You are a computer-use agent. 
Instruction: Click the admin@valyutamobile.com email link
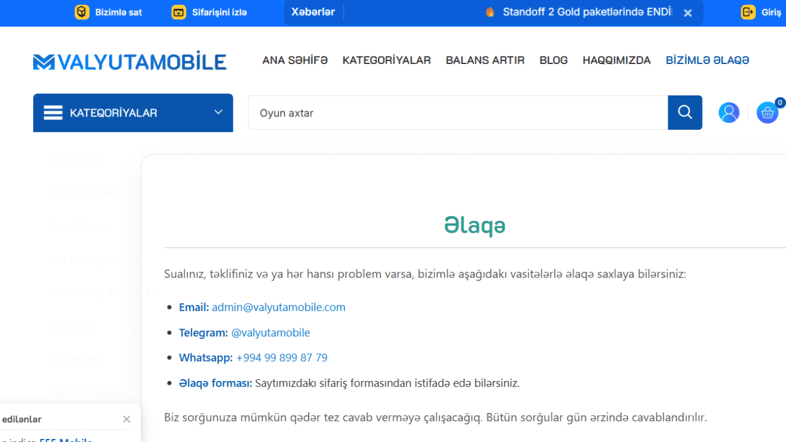point(278,307)
